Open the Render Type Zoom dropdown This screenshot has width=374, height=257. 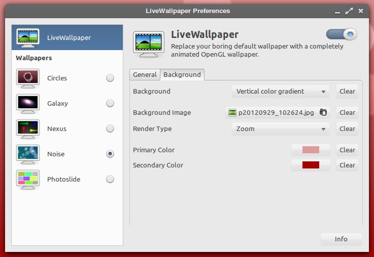(x=281, y=129)
